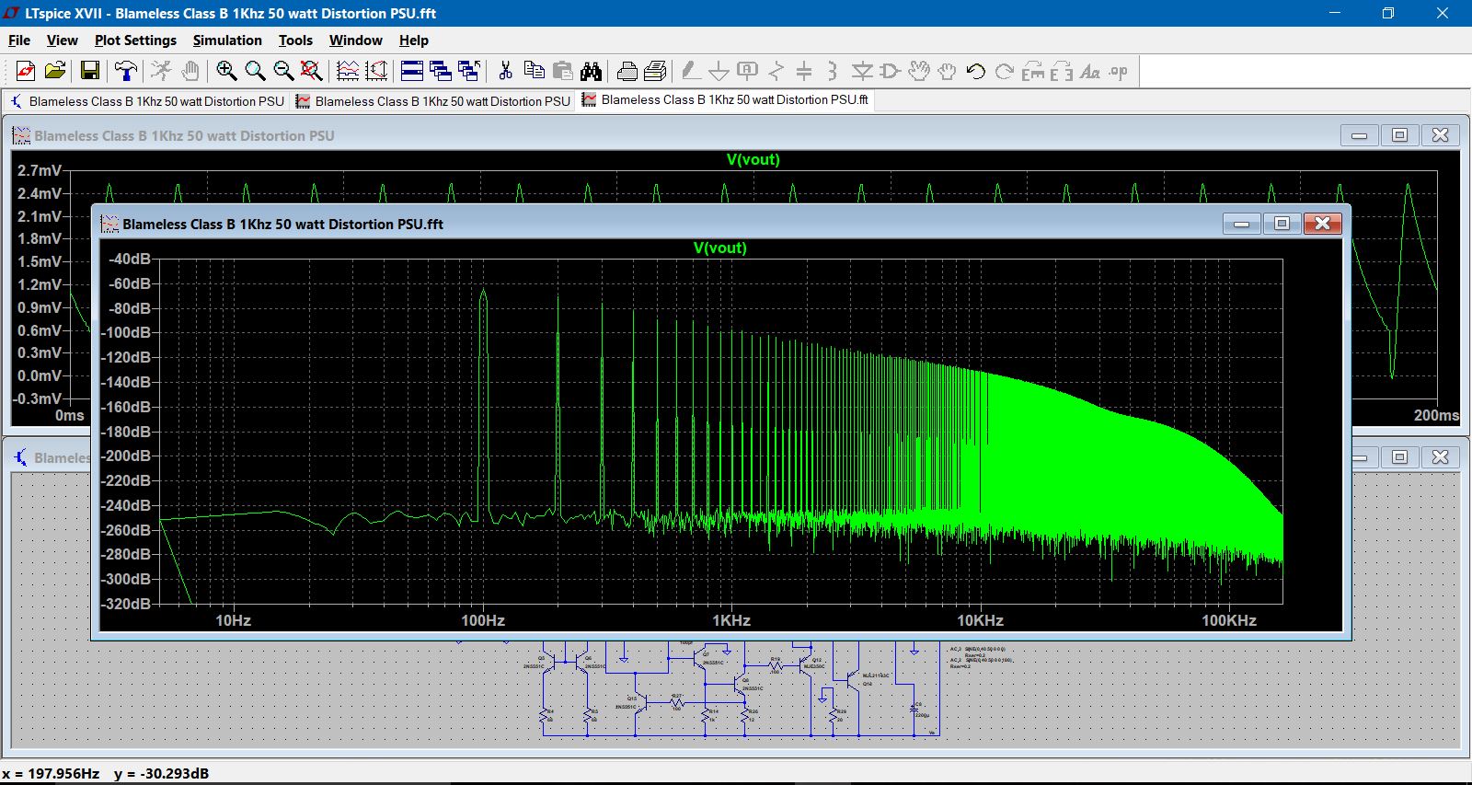This screenshot has width=1472, height=785.
Task: Click the FFT window title bar icon
Action: (x=109, y=224)
